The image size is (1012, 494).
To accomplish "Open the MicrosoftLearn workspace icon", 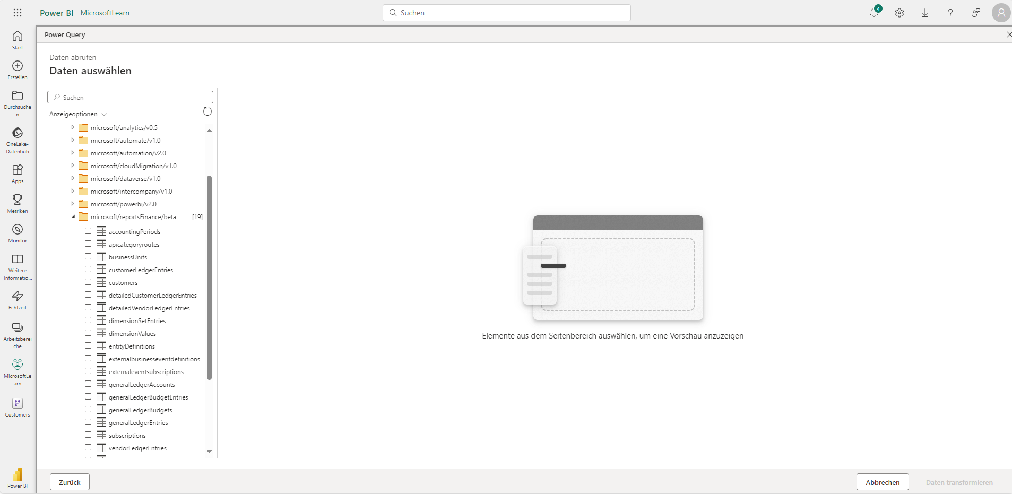I will (18, 365).
